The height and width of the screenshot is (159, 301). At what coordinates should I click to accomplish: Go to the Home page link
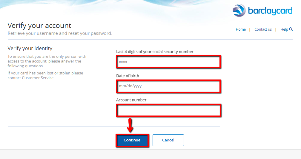[241, 29]
